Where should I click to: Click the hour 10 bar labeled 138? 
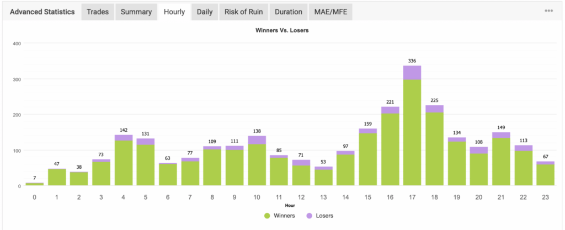click(x=257, y=161)
